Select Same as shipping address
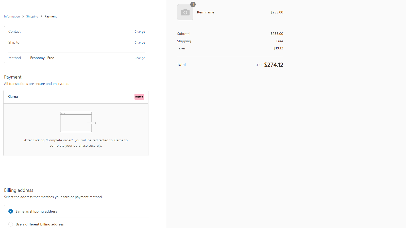Screen dimensions: 406x228 [11, 211]
